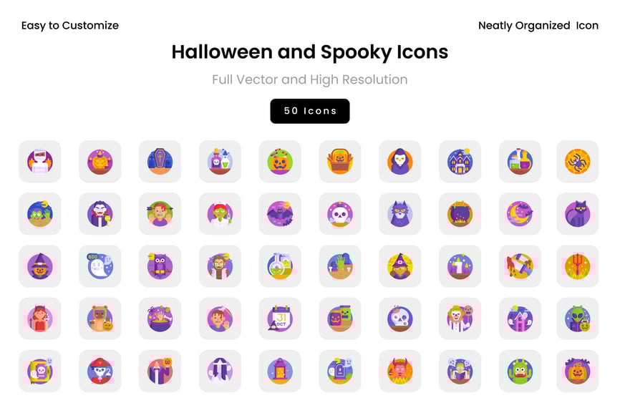Select the black cat icon

(x=577, y=213)
